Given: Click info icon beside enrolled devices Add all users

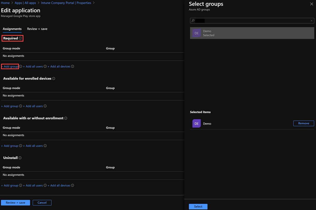Looking at the screenshot, I should (45, 106).
